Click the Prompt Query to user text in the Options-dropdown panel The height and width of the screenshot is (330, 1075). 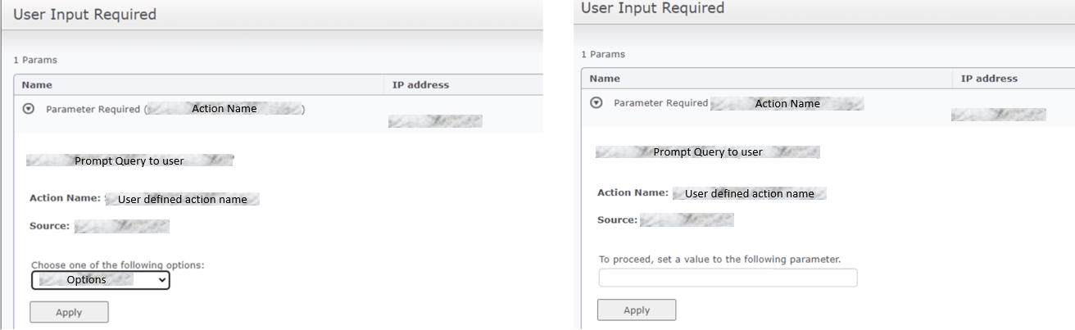[129, 161]
